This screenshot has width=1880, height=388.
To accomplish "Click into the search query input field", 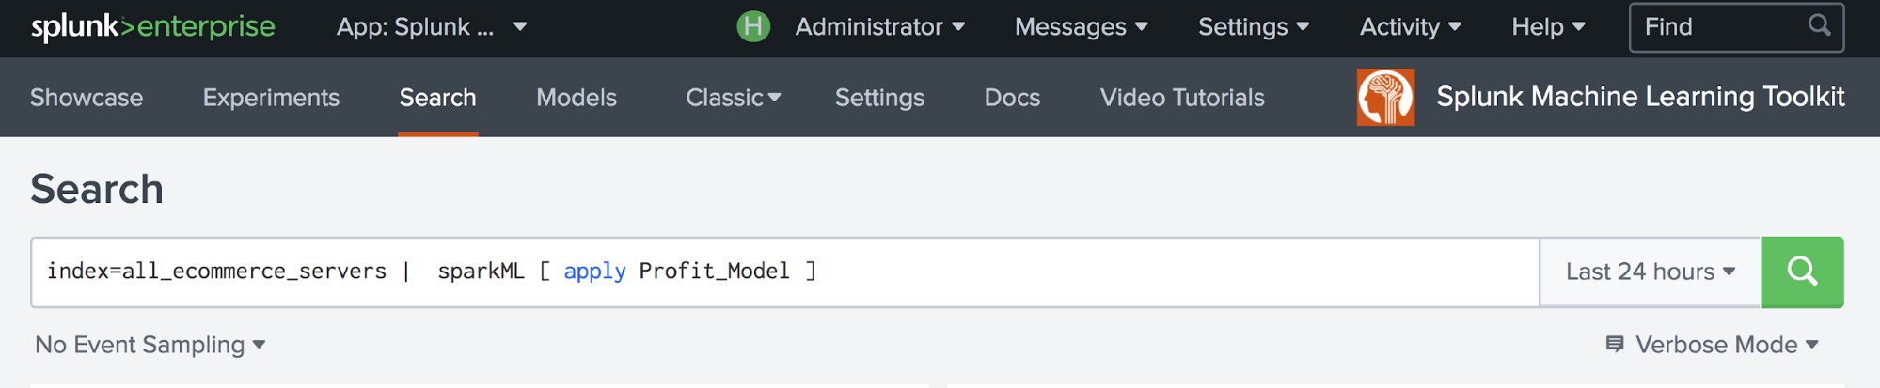I will [785, 272].
